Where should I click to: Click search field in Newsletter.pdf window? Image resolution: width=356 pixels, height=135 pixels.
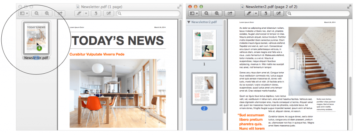point(148,13)
